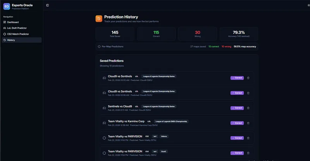
Task: Click crosshair icon on the Dust2 row
Action: (x=104, y=153)
